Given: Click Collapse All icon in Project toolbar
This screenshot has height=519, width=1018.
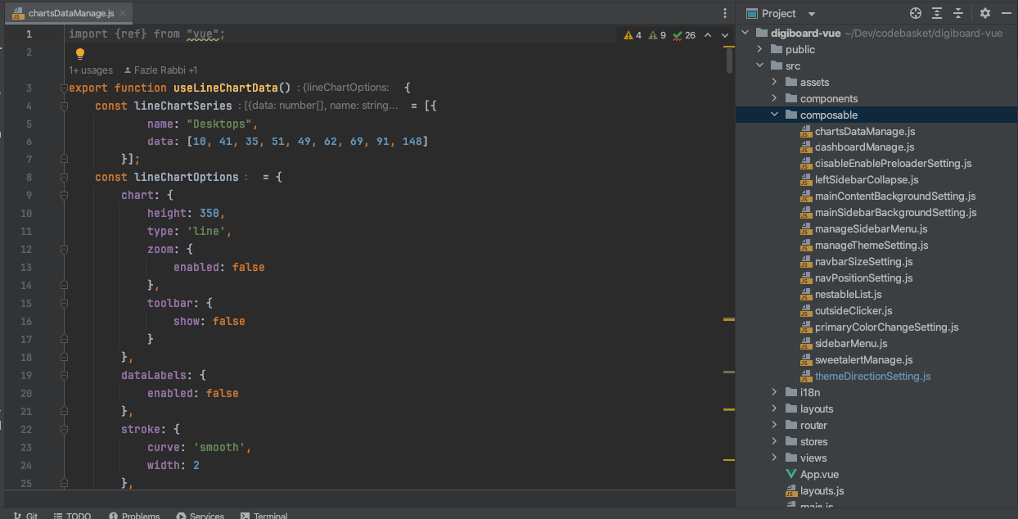Looking at the screenshot, I should 958,13.
